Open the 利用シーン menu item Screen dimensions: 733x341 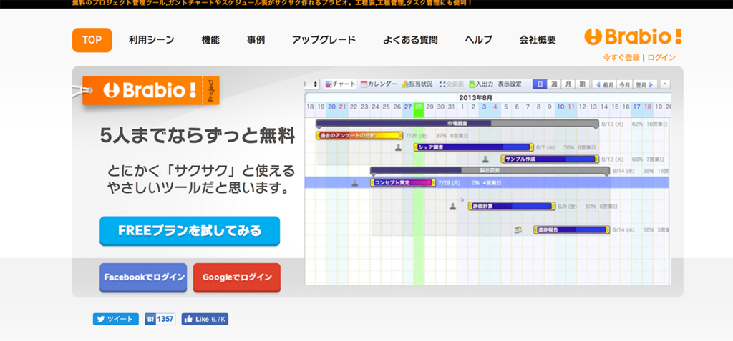click(152, 40)
